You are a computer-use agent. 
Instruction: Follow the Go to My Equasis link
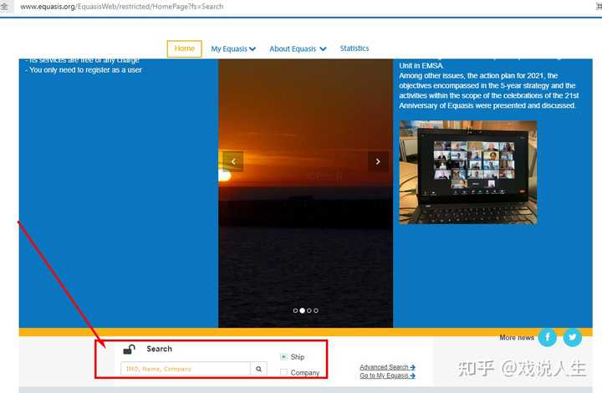(x=387, y=375)
